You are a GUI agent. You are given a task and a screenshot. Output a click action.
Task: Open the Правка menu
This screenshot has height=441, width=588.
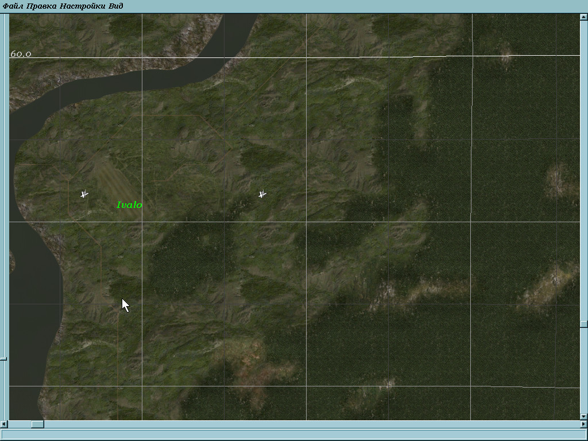click(41, 6)
